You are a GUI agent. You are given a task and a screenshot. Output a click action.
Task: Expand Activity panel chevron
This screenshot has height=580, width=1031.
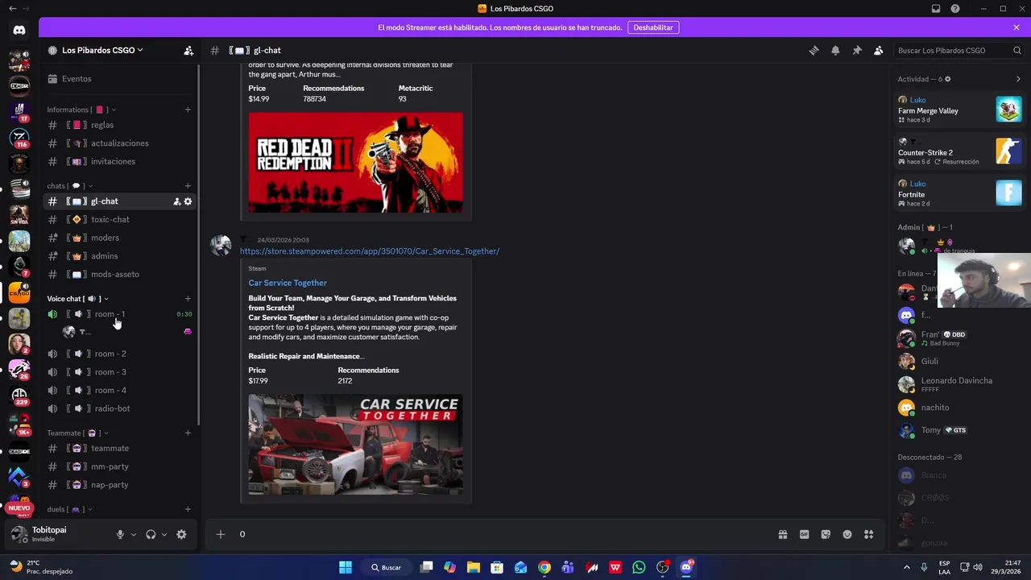coord(1018,79)
